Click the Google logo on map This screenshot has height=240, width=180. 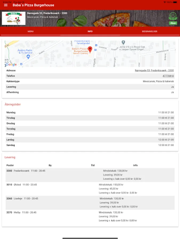click(11, 65)
